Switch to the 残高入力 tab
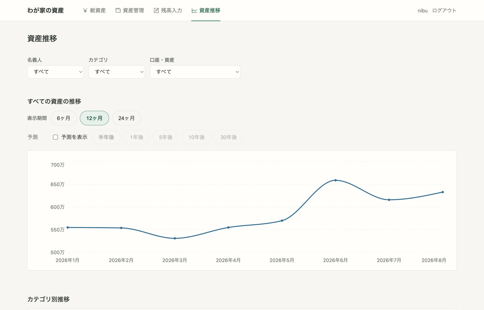Image resolution: width=484 pixels, height=310 pixels. (168, 10)
